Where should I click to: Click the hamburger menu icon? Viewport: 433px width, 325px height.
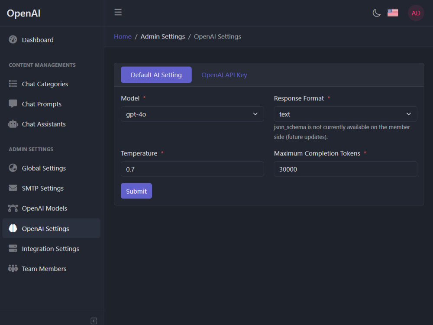[x=118, y=12]
